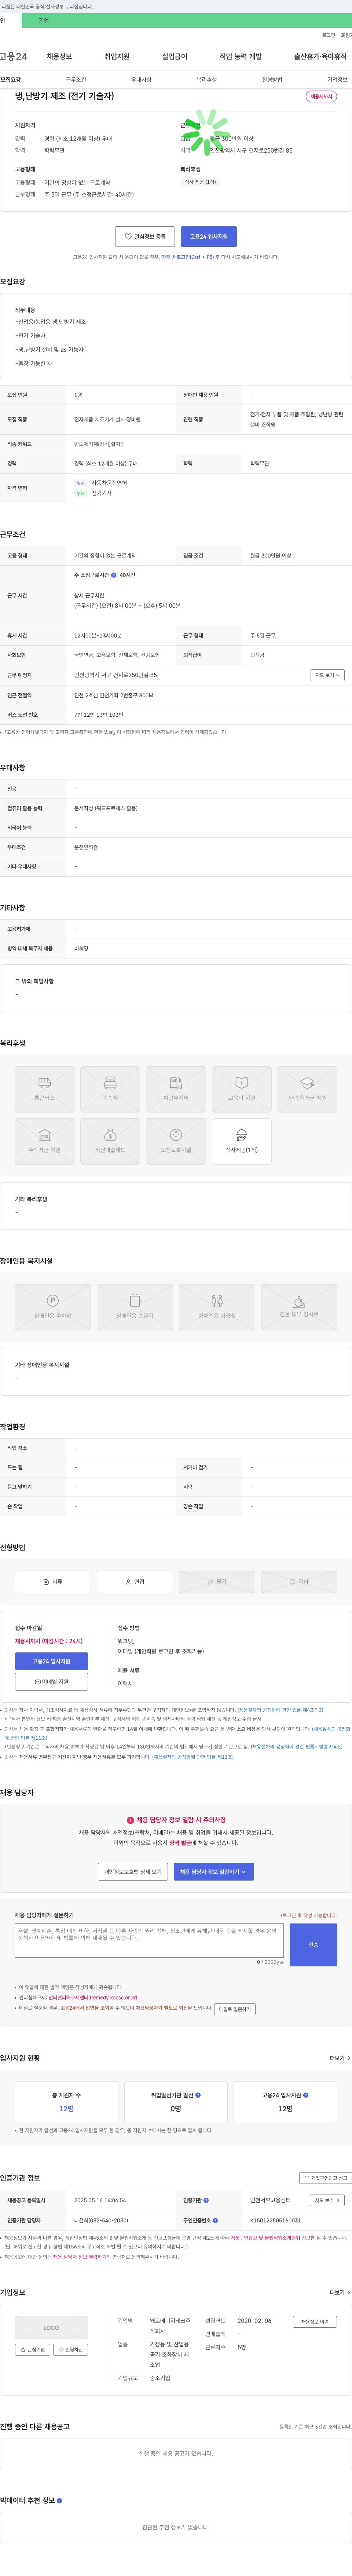Click the 인증기관 info icon

coord(206,2200)
